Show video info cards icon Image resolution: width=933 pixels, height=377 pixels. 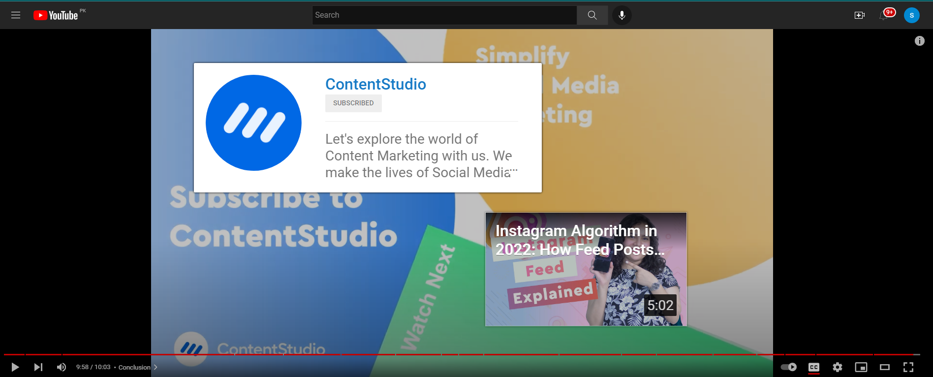[x=920, y=41]
